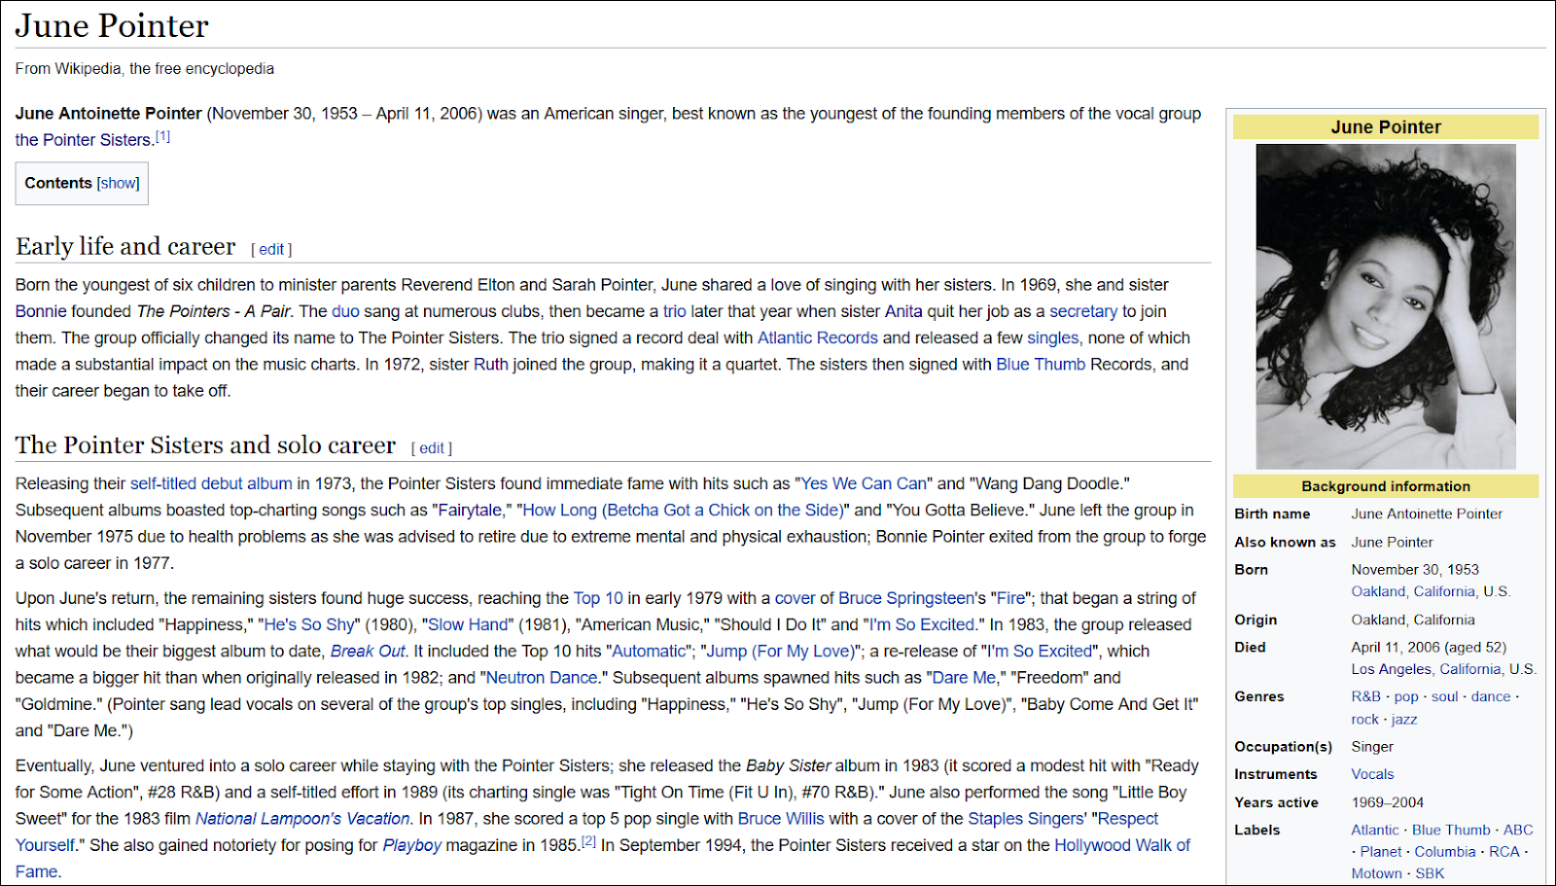Select the June Pointer page heading
This screenshot has height=886, width=1556.
[x=112, y=26]
